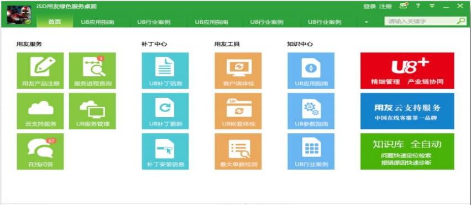Open the U8服务管理 tile

[92, 111]
